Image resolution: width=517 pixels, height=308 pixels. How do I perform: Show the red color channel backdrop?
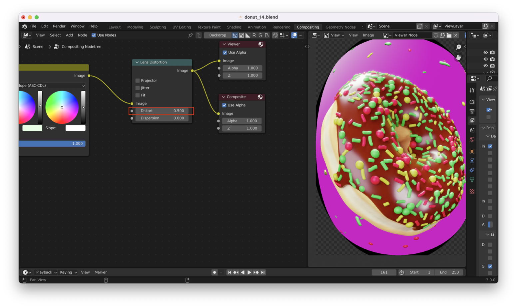point(254,35)
